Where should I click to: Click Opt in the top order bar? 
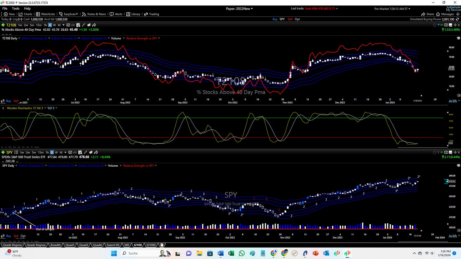(x=297, y=19)
